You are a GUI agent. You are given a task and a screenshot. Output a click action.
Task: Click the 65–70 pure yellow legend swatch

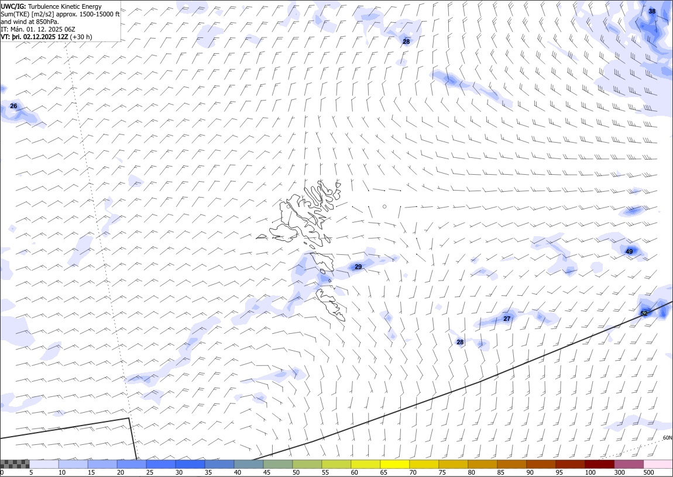pyautogui.click(x=395, y=464)
